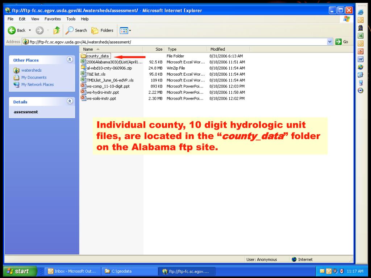Select the TMDLlist_June_06-edVP.xls file icon
371x278 pixels.
(x=83, y=80)
